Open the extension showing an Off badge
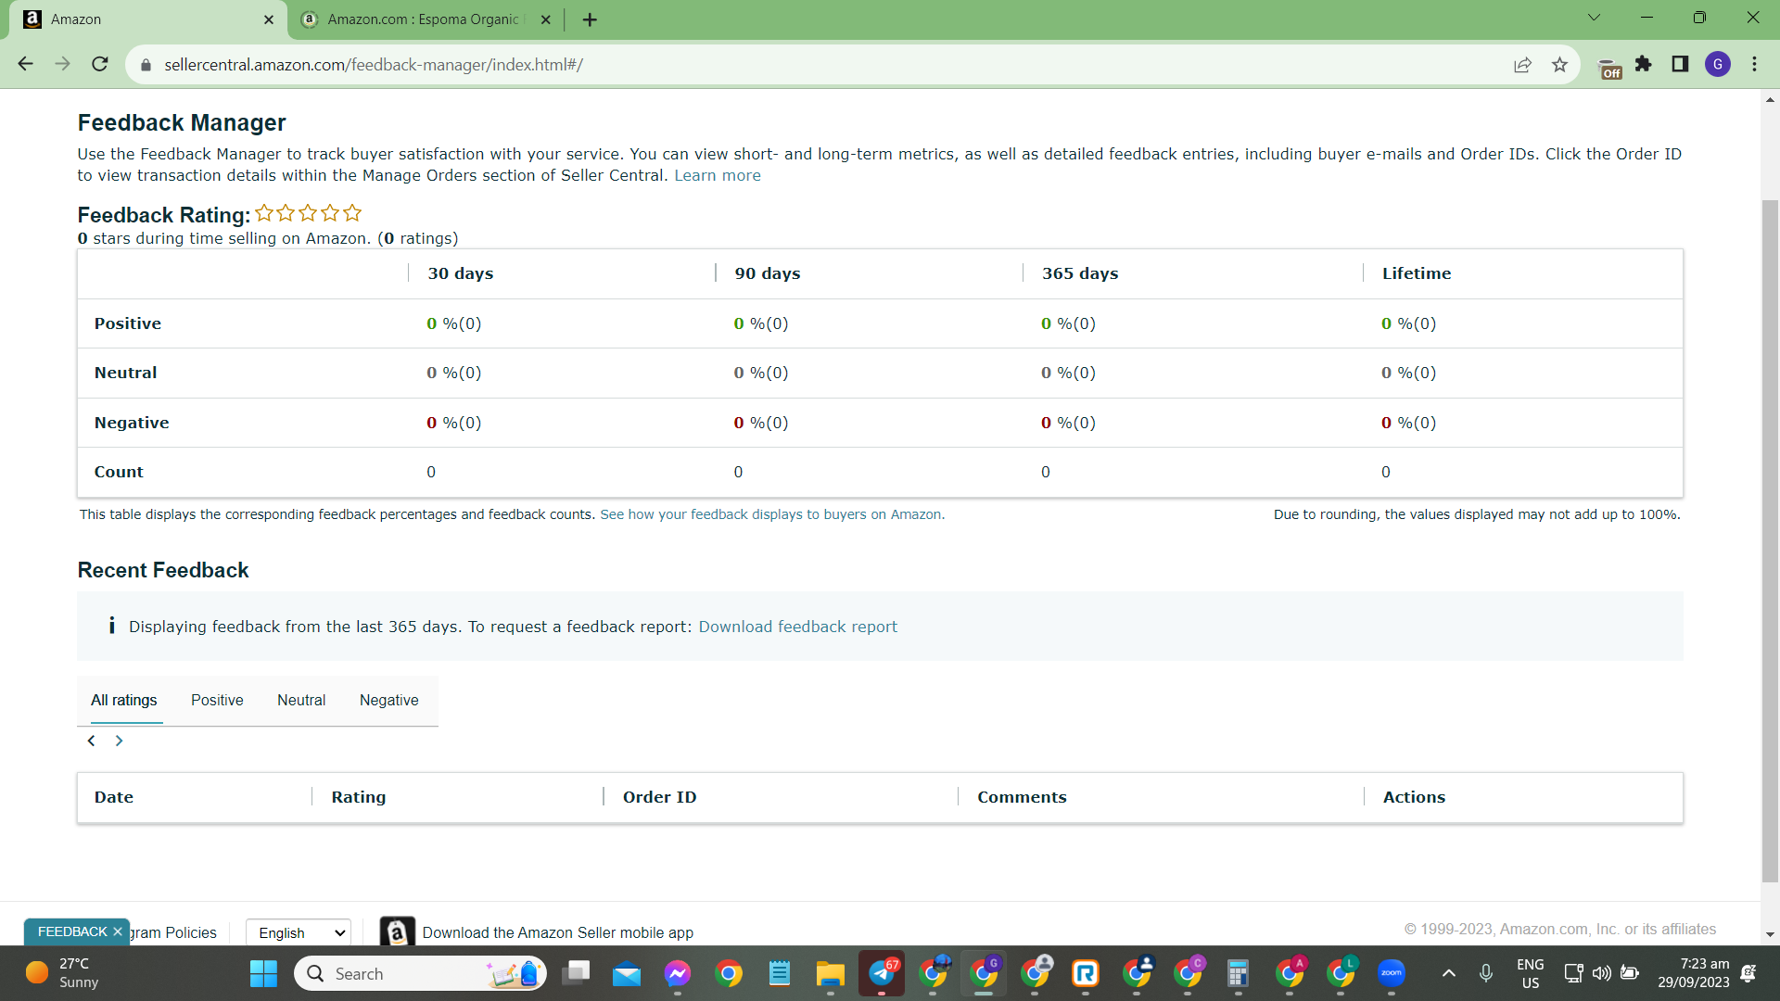This screenshot has width=1780, height=1001. pyautogui.click(x=1610, y=68)
